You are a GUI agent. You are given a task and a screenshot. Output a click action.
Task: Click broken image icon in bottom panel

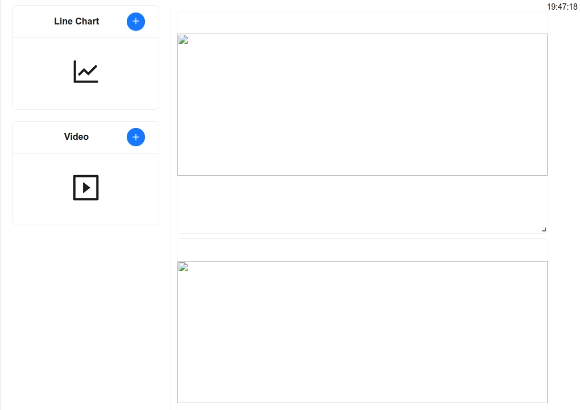pos(183,267)
